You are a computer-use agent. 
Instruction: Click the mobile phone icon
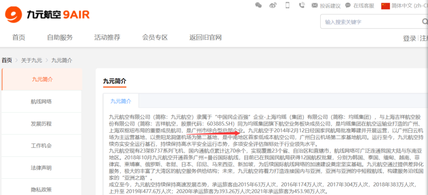[287, 5]
